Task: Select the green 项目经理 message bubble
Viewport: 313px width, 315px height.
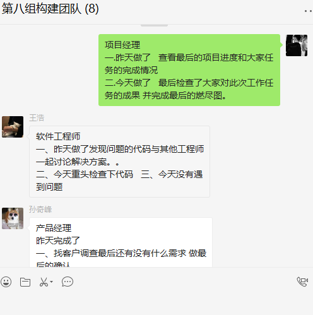Action: click(x=189, y=70)
